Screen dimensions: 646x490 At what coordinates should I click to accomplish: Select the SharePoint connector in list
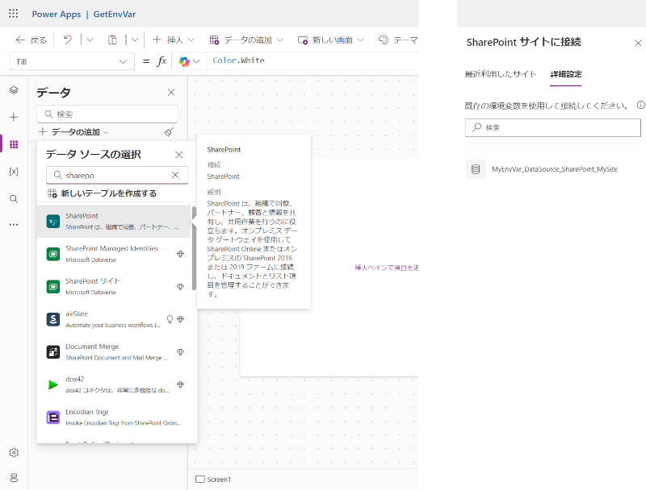(113, 221)
